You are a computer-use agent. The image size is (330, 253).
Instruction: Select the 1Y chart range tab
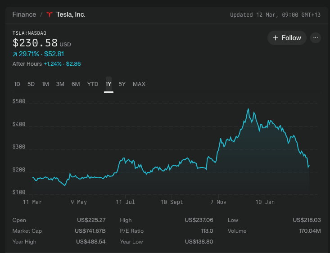(x=108, y=84)
